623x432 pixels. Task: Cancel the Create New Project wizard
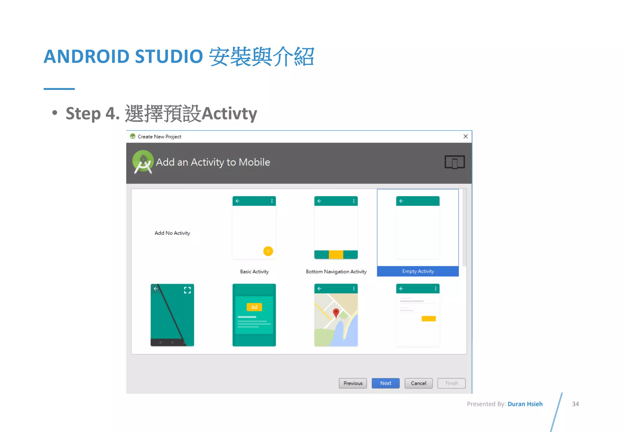click(x=419, y=383)
